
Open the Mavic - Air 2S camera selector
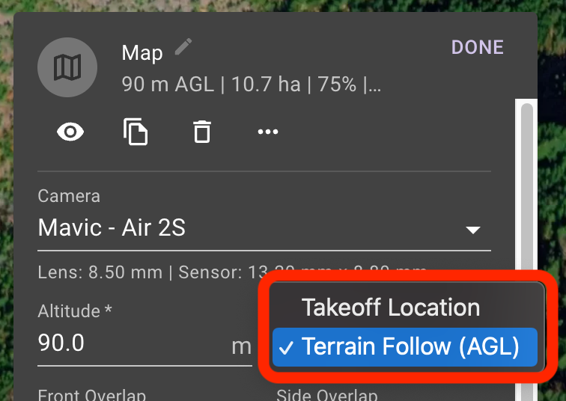pos(264,228)
